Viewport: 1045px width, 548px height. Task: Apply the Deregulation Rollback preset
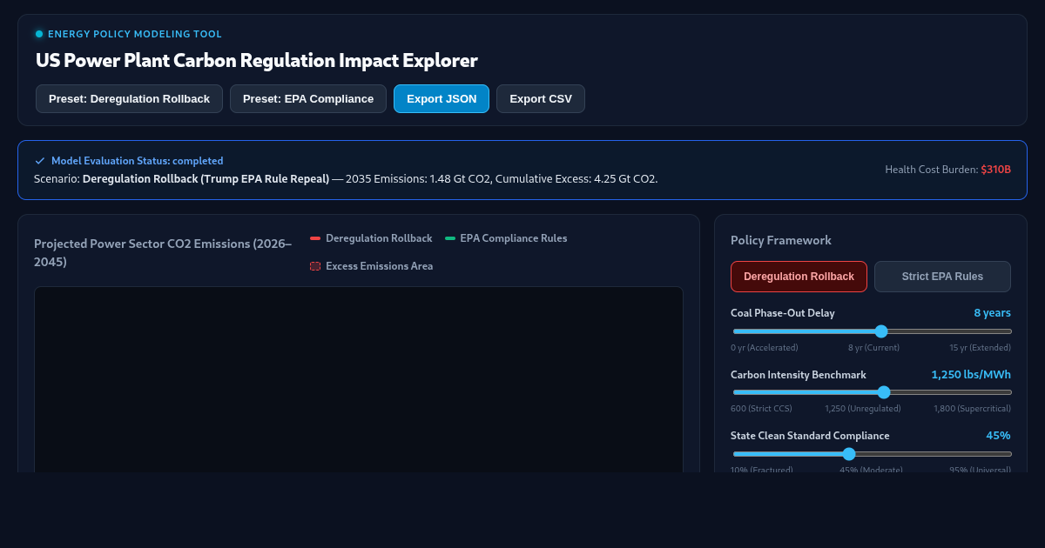[x=129, y=99]
